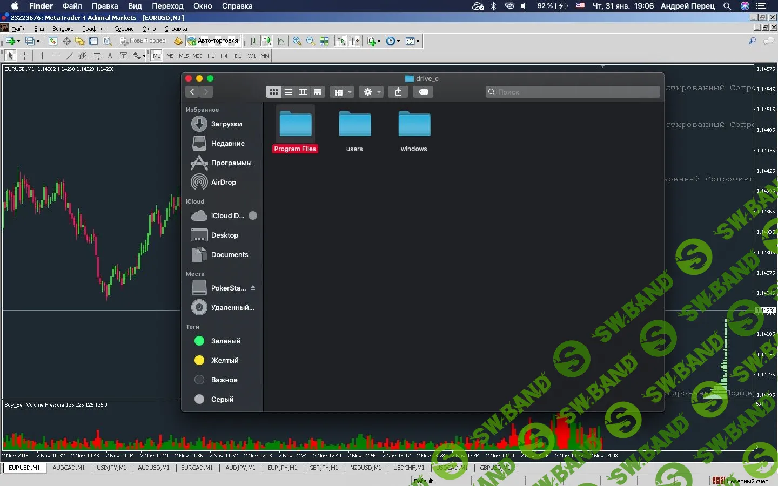
Task: Click the Finder share icon
Action: (x=398, y=92)
